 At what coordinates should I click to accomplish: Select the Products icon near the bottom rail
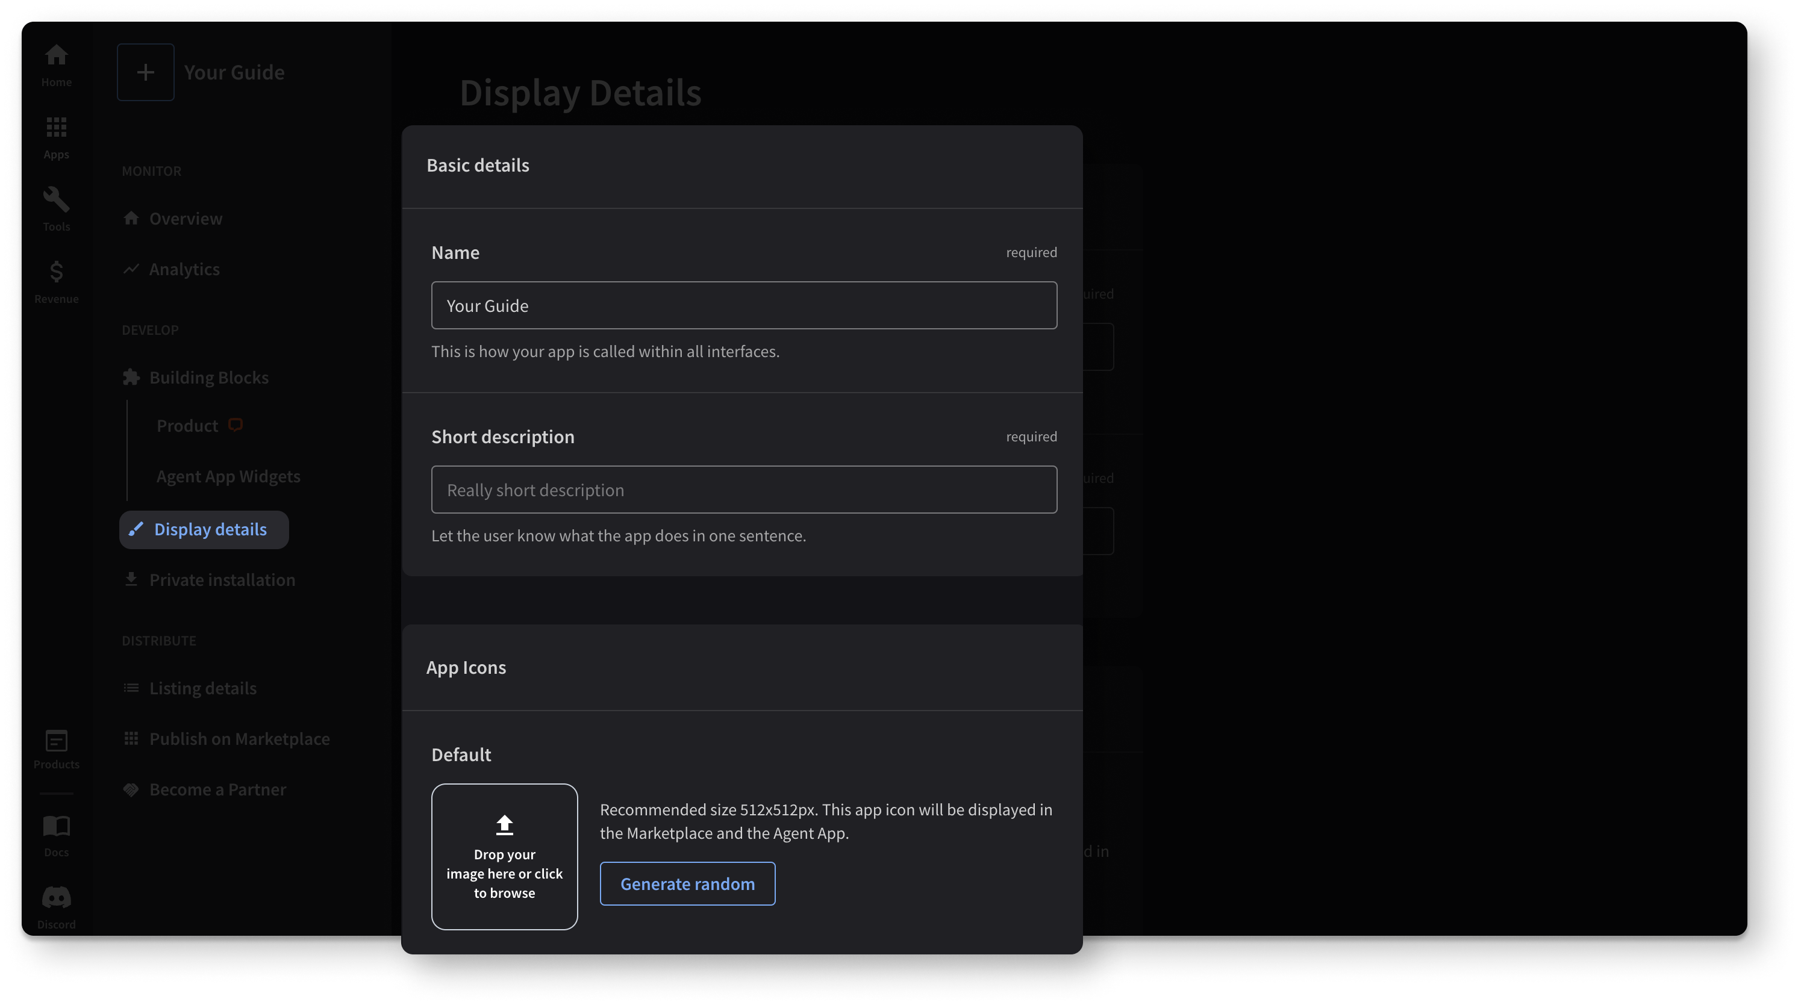pyautogui.click(x=56, y=742)
